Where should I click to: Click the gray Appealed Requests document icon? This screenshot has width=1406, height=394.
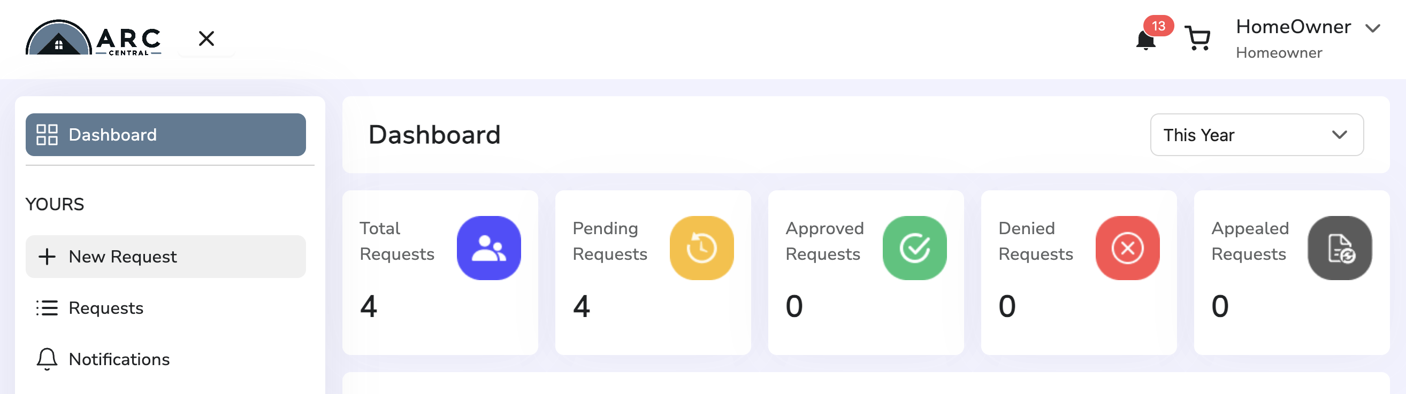point(1340,248)
